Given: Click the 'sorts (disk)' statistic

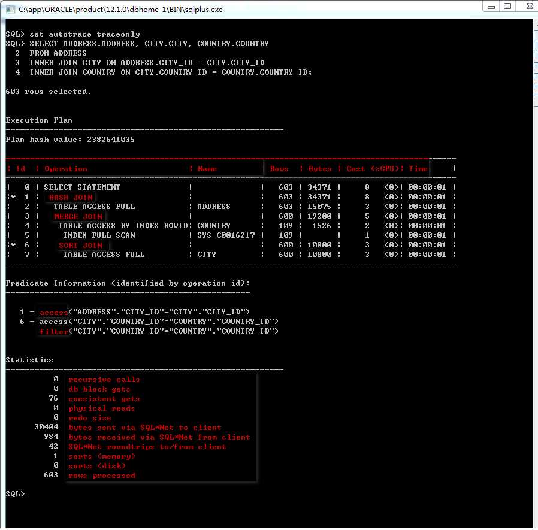Looking at the screenshot, I should pos(97,466).
